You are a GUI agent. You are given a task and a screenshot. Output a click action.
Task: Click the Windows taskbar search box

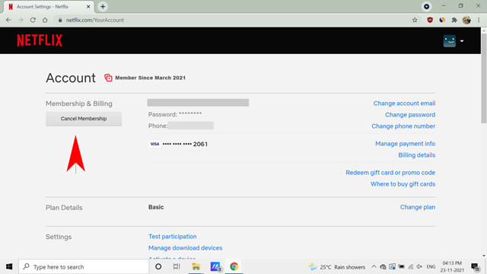tap(84, 266)
